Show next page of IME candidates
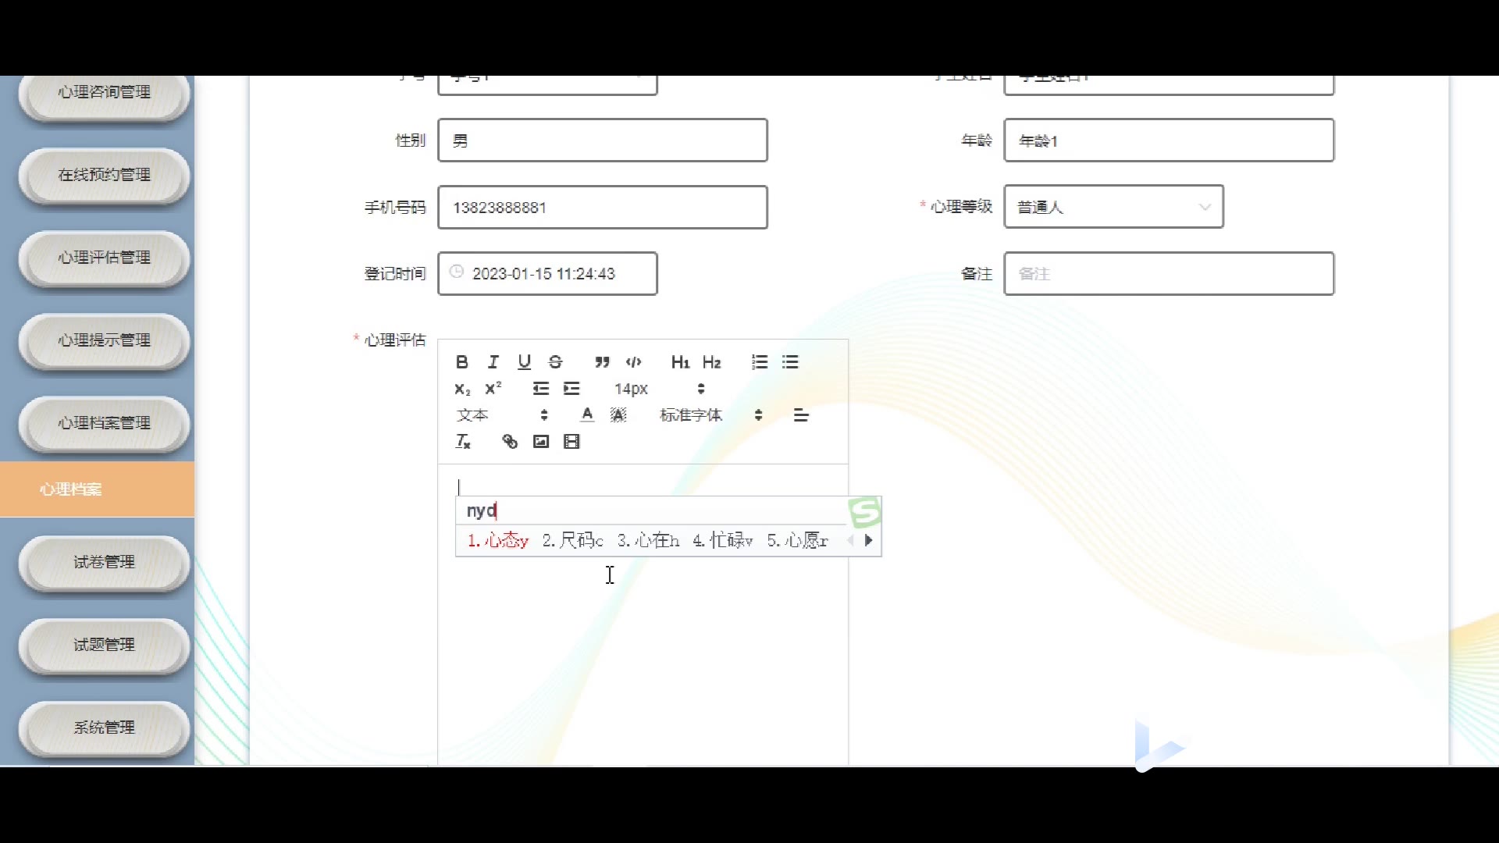Viewport: 1499px width, 843px height. pyautogui.click(x=868, y=540)
